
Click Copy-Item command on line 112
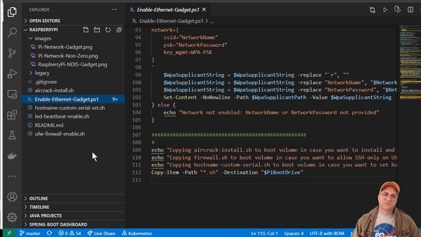tap(165, 172)
